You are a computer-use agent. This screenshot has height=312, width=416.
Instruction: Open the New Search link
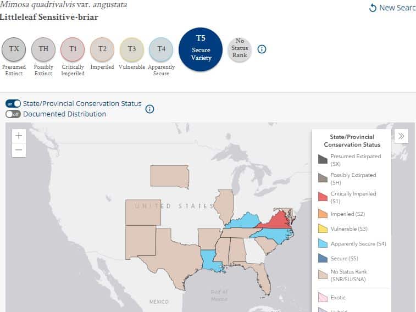point(393,8)
